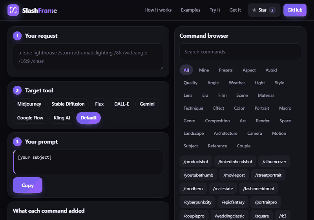Screen dimensions: 314x220
Task: Filter commands by Space
Action: point(285,121)
